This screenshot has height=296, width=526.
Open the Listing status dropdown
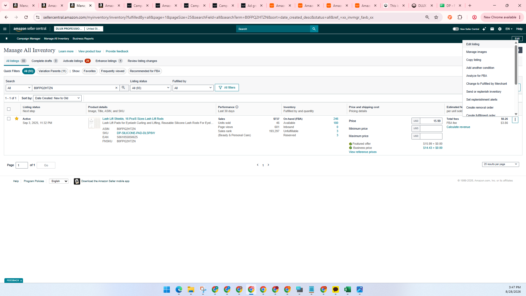point(150,88)
